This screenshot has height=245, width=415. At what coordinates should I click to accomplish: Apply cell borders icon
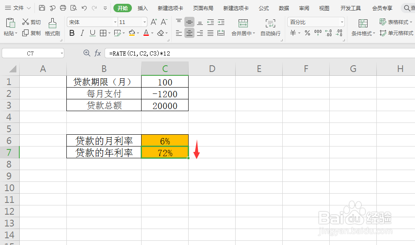click(103, 33)
